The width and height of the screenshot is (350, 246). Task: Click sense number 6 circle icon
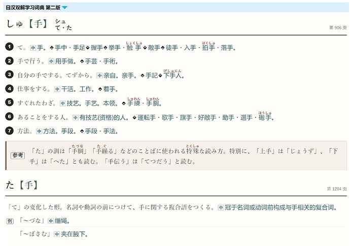tap(9, 116)
